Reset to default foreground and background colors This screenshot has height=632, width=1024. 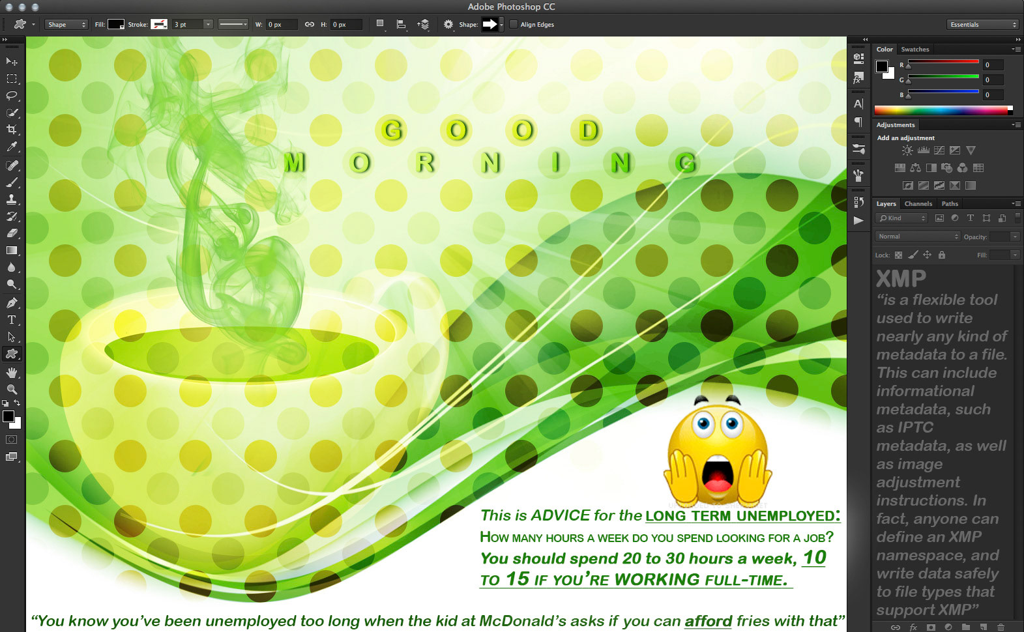(5, 404)
